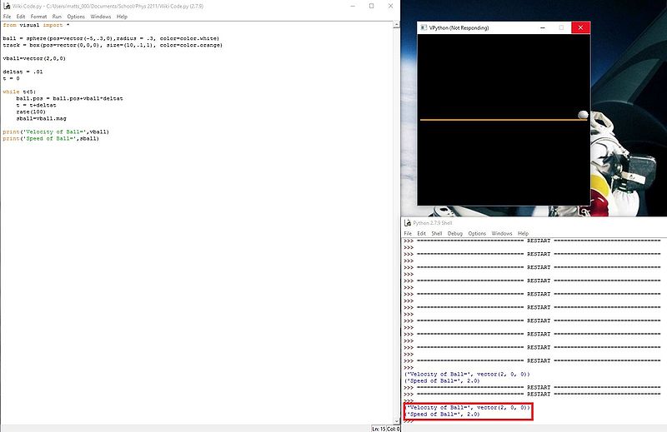Open the Format menu in the editor

click(x=38, y=17)
